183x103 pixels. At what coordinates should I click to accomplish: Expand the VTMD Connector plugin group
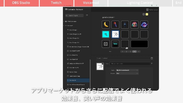pos(64,21)
